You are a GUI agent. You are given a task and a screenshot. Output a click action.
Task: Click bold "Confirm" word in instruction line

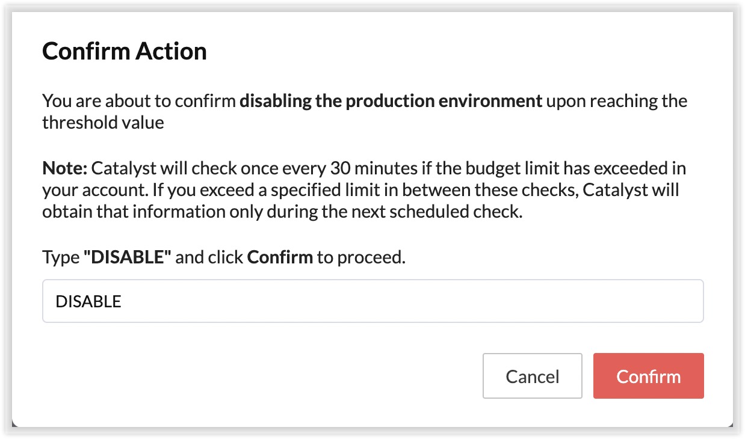point(280,257)
